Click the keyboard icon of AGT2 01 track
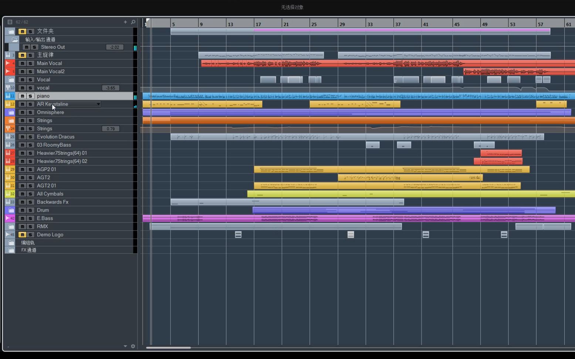The image size is (575, 359). pos(8,185)
